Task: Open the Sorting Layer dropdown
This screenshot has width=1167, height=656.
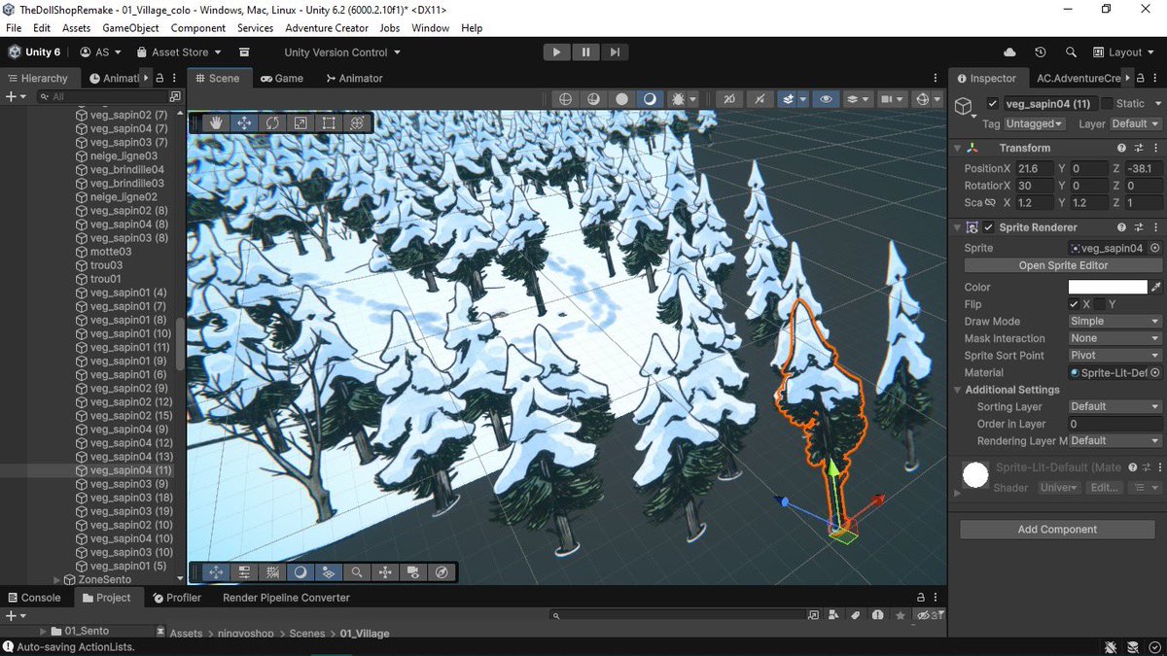Action: 1114,407
